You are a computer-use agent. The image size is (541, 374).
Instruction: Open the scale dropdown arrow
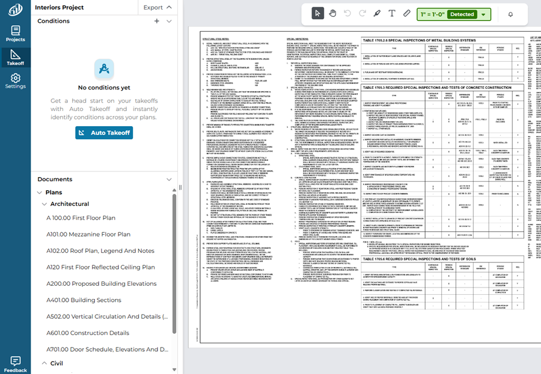tap(483, 14)
